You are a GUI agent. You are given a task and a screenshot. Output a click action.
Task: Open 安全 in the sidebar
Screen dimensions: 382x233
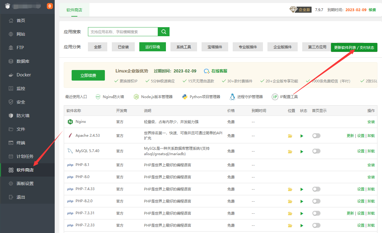pos(27,102)
